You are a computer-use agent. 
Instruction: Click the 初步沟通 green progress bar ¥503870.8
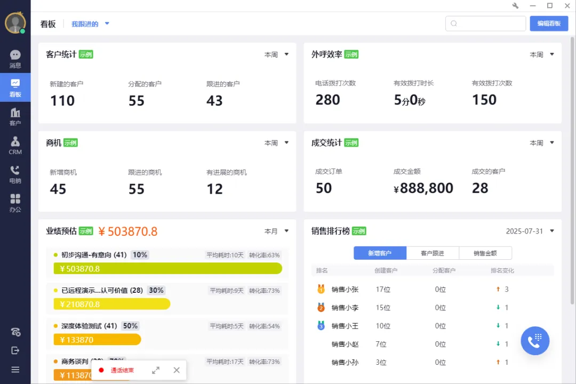[x=168, y=269]
